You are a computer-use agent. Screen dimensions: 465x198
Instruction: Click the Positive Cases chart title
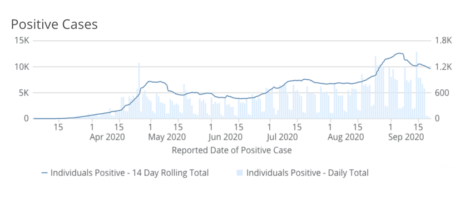54,24
